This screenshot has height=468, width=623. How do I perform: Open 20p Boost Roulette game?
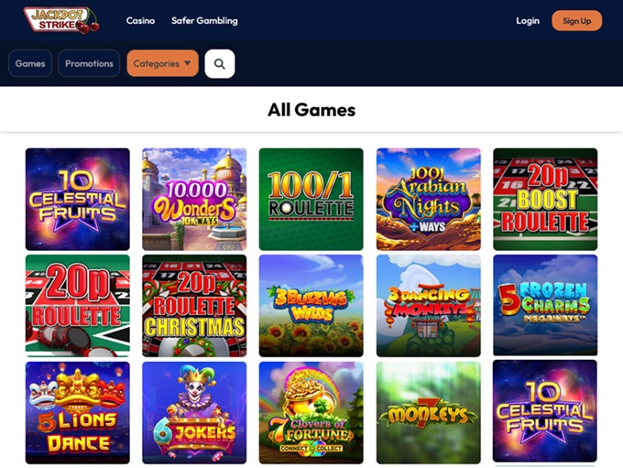(x=545, y=199)
